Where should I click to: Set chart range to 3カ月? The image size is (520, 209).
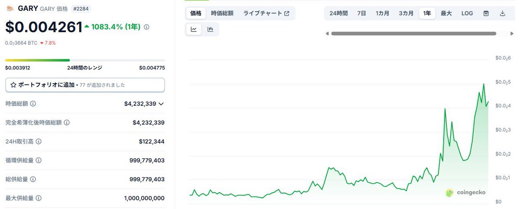(406, 13)
